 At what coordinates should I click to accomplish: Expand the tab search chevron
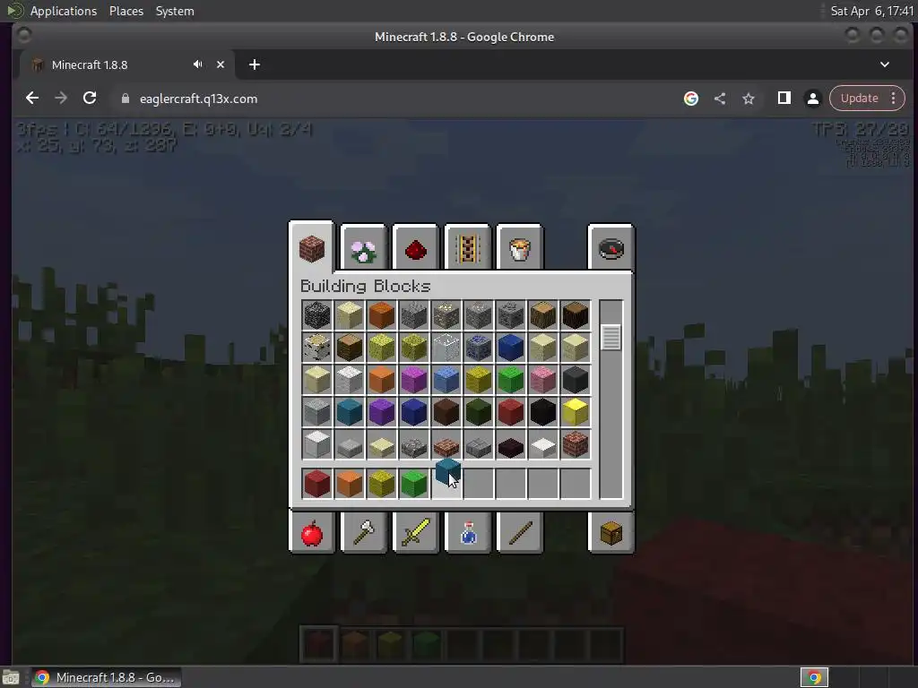(885, 64)
